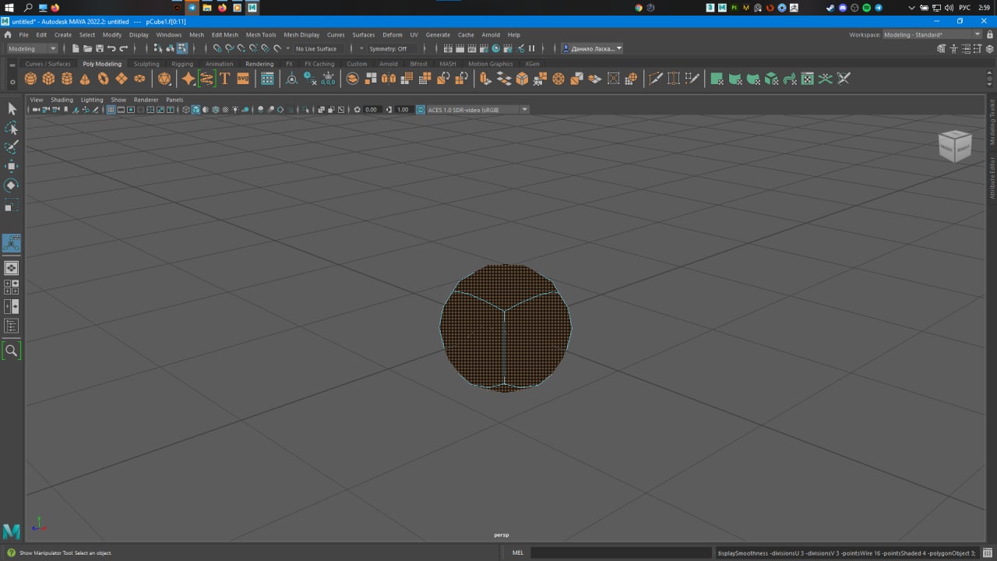Open the shelf tab list menu icon
Viewport: 997px width, 561px height.
(12, 65)
